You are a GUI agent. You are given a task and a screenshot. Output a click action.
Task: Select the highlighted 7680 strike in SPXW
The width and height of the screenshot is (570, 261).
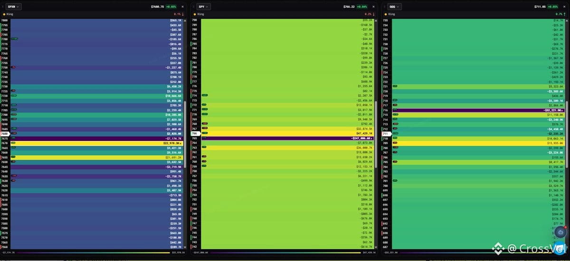pyautogui.click(x=5, y=133)
